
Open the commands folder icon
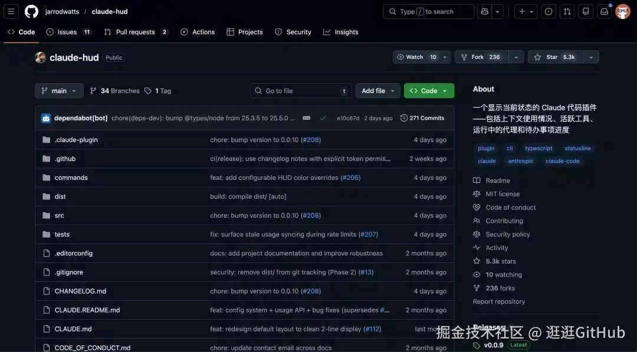(x=47, y=177)
